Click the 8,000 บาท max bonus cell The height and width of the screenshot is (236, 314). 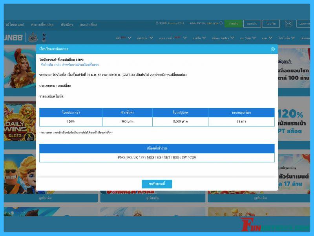(x=181, y=122)
